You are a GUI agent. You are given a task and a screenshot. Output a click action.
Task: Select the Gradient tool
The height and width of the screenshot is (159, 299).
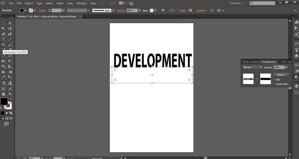tap(10, 72)
